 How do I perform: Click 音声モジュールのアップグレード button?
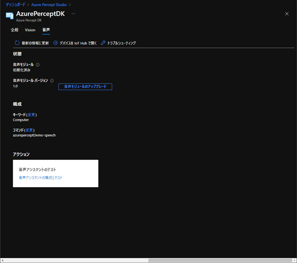pos(85,87)
